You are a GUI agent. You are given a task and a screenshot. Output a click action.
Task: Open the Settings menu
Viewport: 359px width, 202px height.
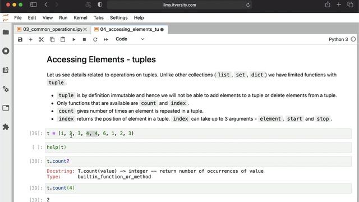[118, 17]
